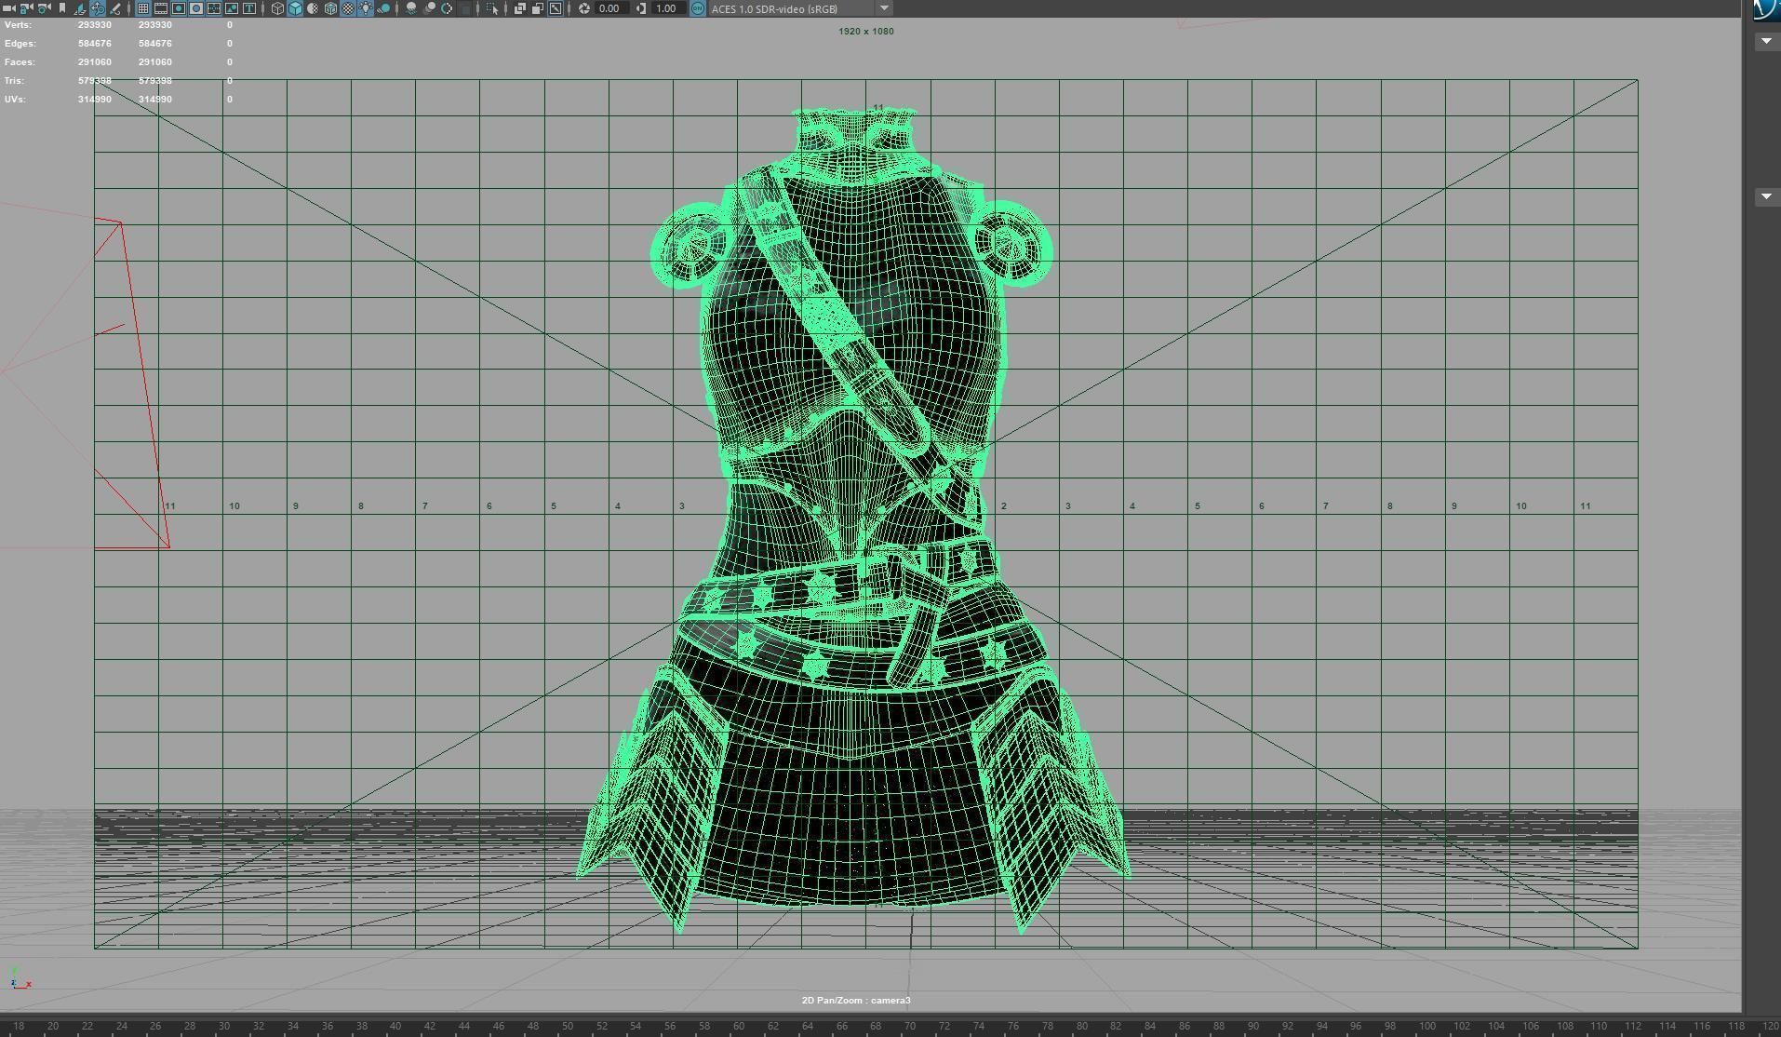Toggle the Safe Title overlay

(x=249, y=8)
